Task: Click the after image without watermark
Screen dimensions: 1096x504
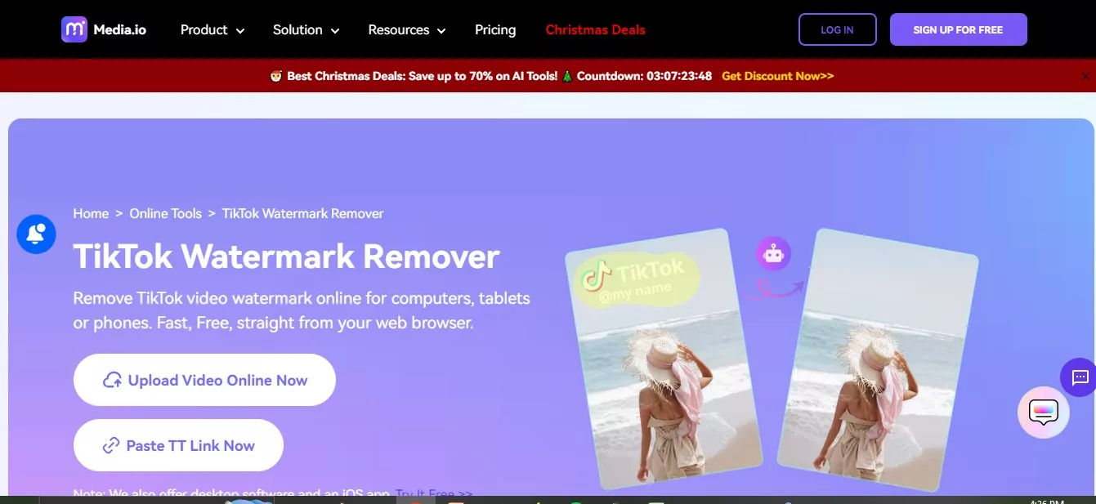Action: [878, 359]
